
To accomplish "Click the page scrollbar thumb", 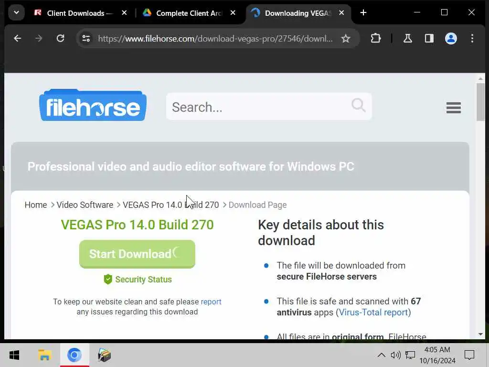I will (x=480, y=102).
